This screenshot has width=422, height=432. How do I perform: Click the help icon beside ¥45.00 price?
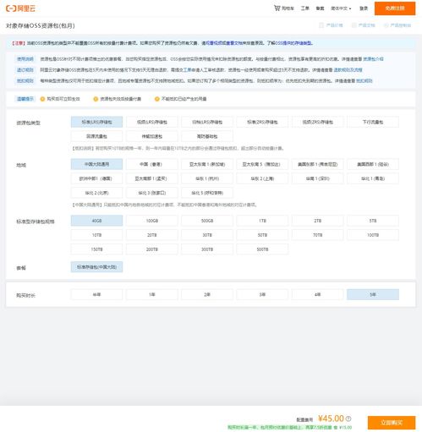click(348, 418)
